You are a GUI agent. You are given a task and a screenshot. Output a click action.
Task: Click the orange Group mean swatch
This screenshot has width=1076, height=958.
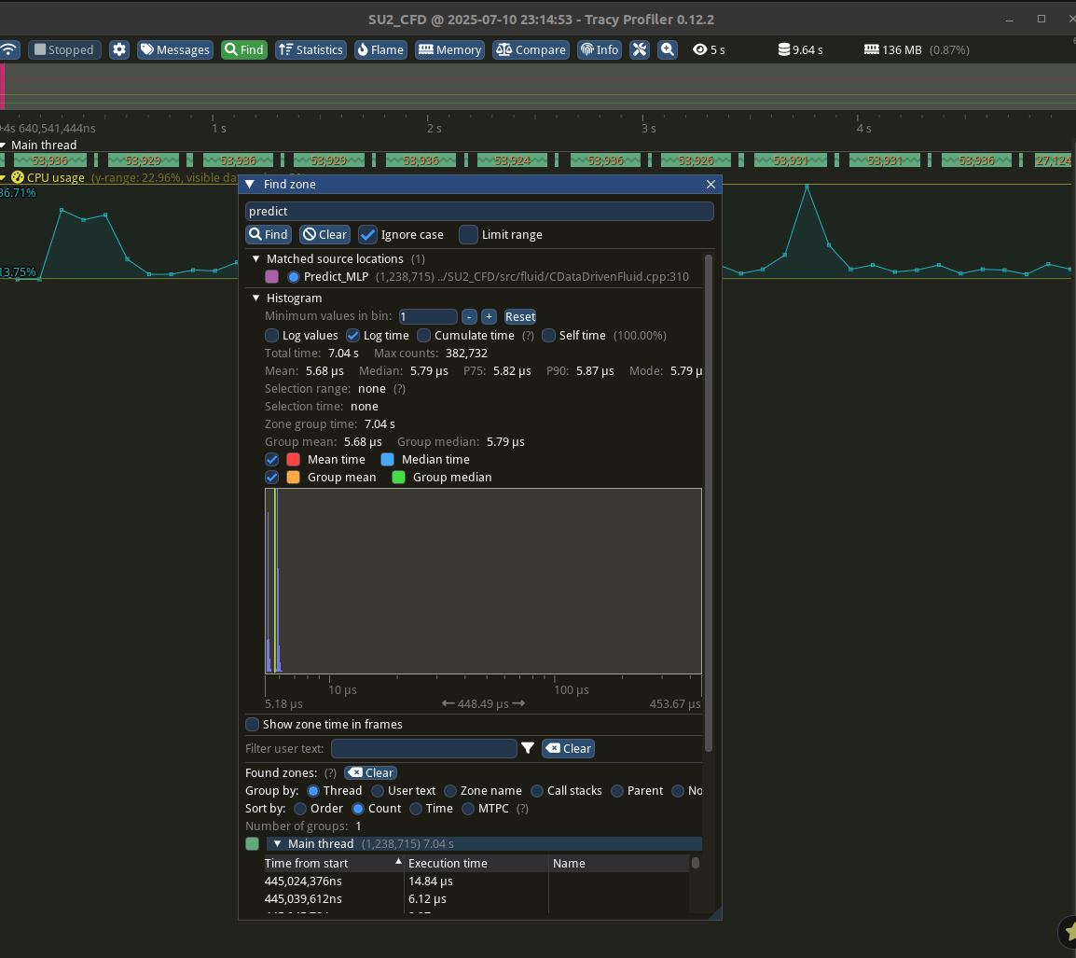tap(293, 478)
